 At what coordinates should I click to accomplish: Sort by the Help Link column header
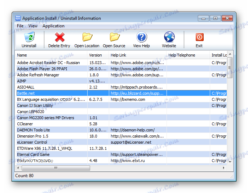(138, 55)
